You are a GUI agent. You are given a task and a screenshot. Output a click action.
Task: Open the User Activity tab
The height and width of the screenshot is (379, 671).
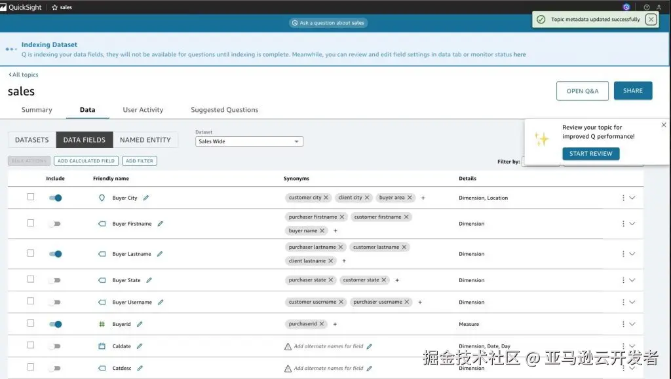coord(143,110)
